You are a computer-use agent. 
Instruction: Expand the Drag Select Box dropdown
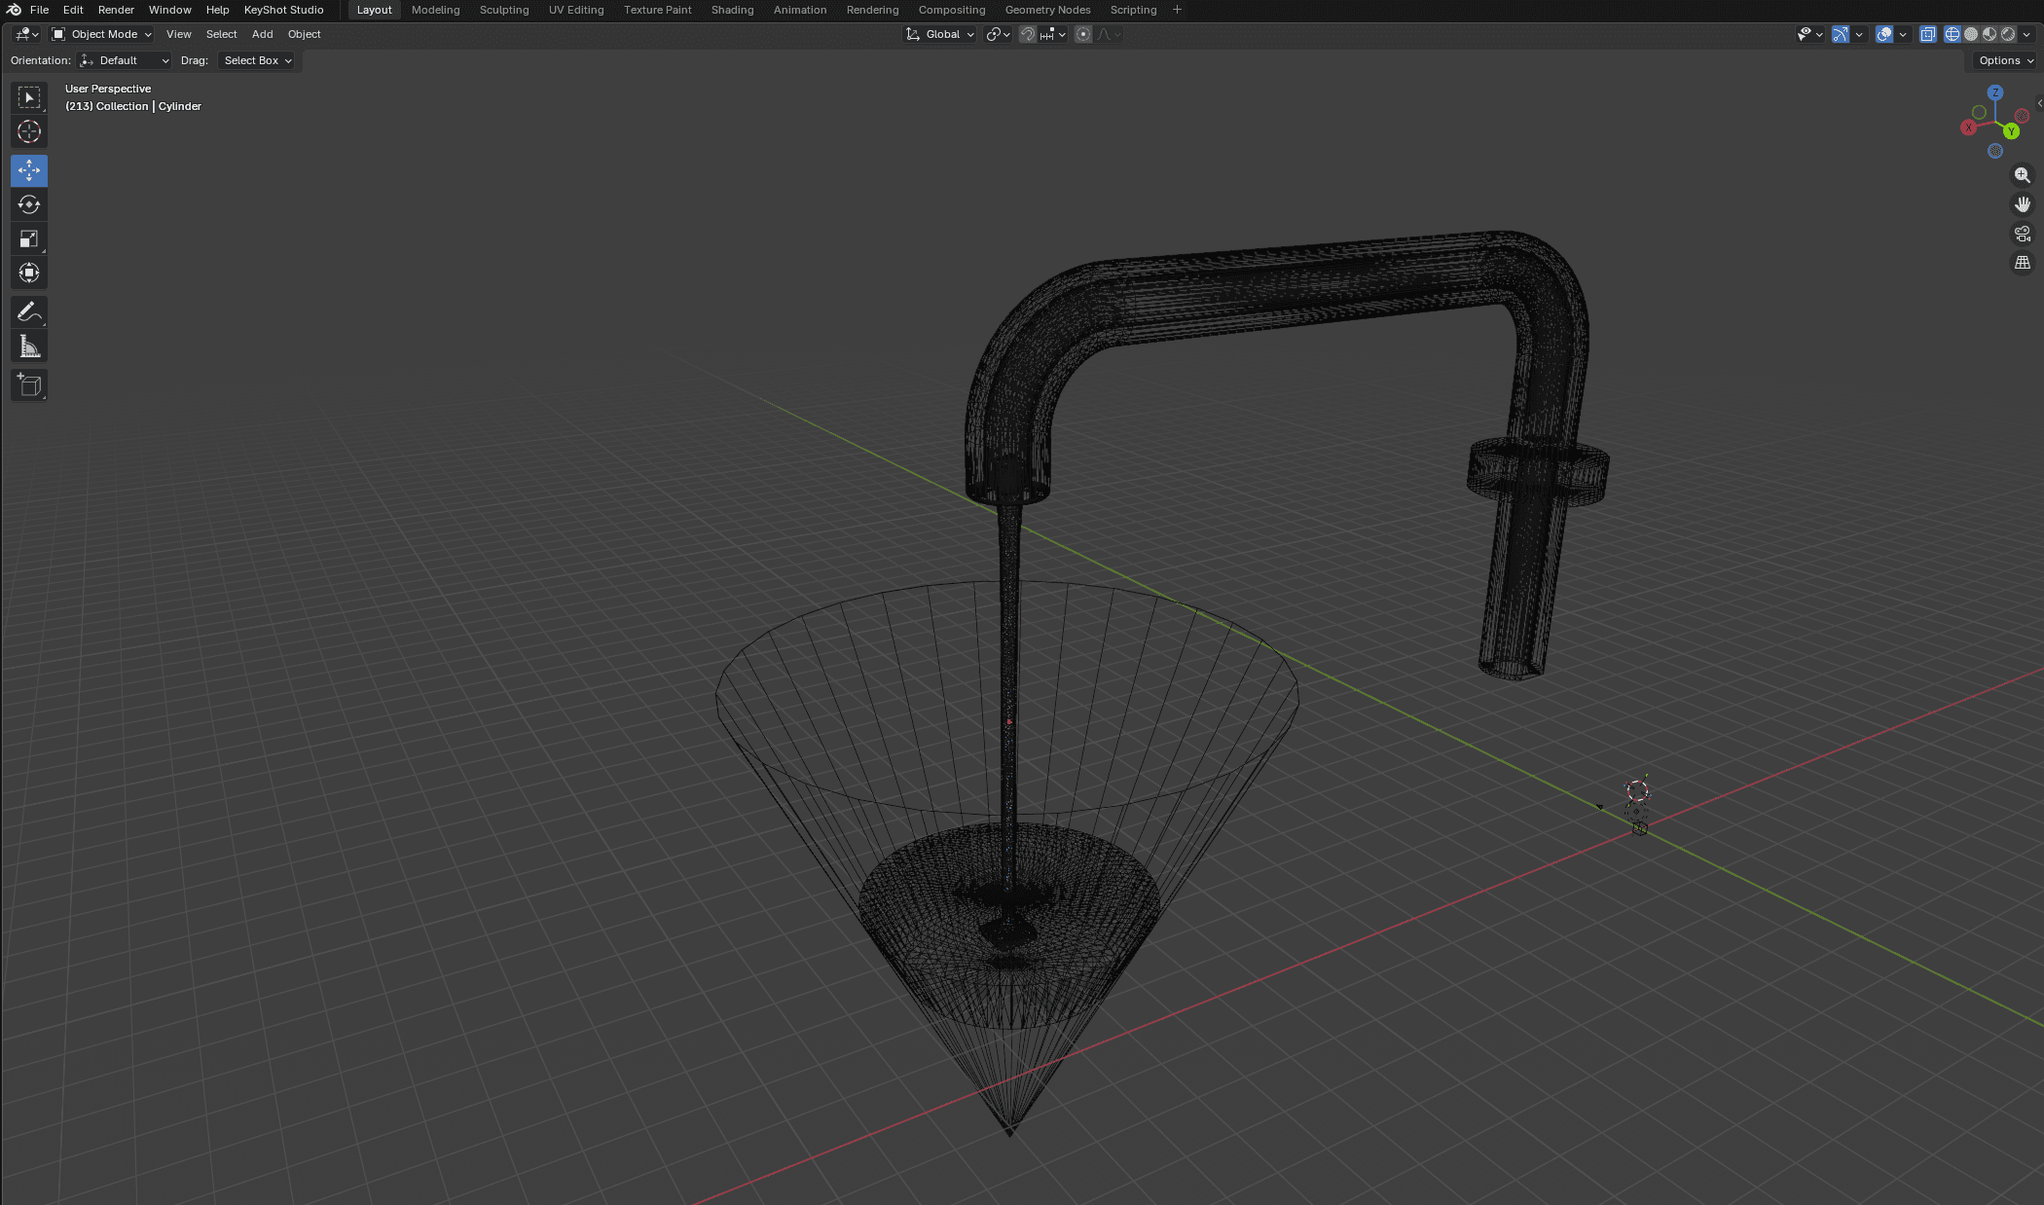coord(257,60)
